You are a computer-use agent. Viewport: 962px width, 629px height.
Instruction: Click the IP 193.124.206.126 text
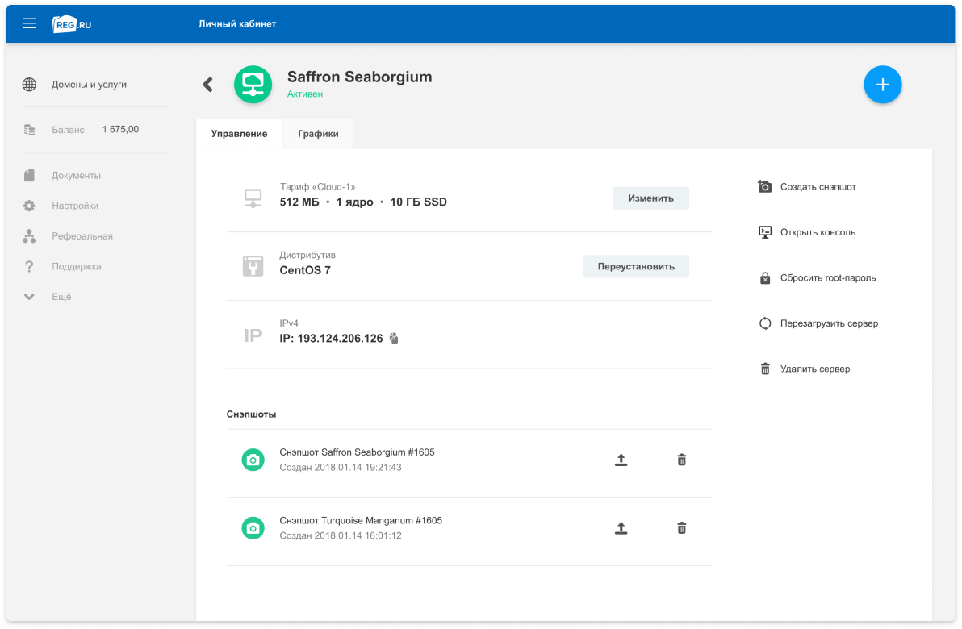332,339
